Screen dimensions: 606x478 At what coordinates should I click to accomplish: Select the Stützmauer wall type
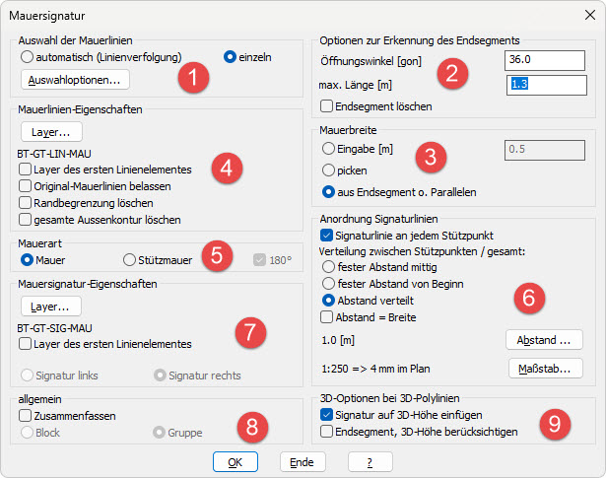tap(130, 260)
